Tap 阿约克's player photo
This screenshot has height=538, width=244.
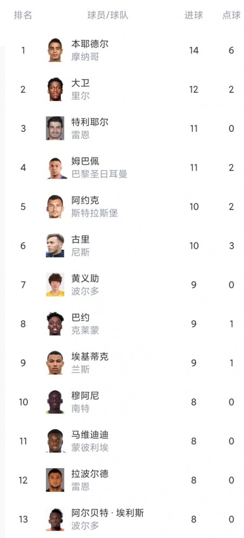click(55, 207)
